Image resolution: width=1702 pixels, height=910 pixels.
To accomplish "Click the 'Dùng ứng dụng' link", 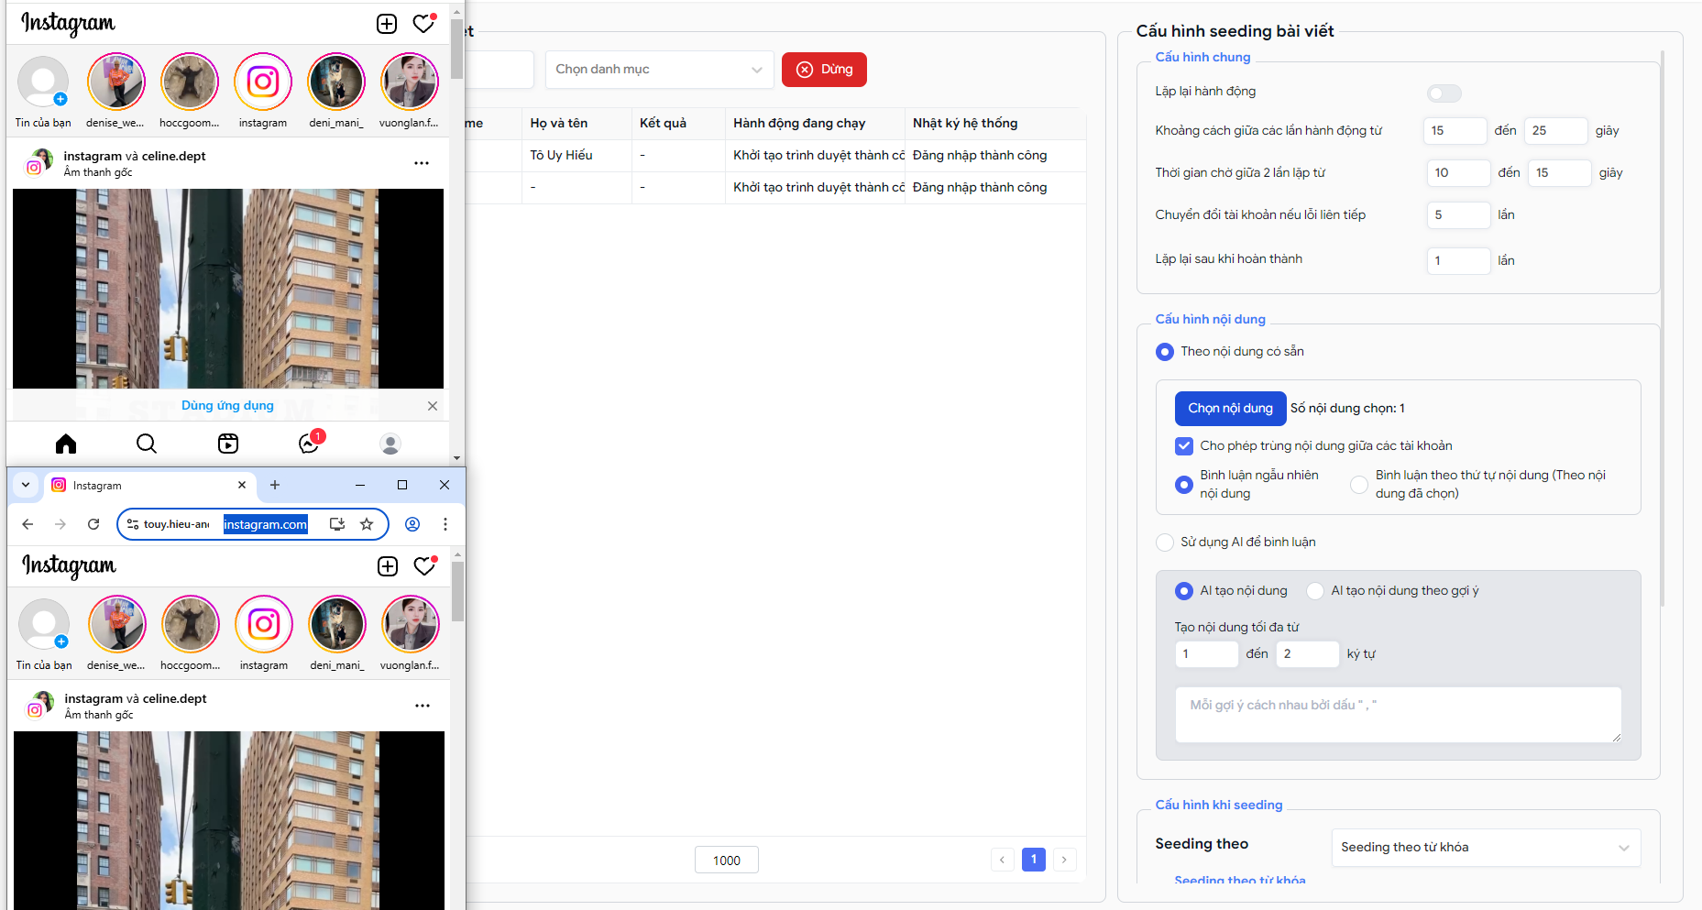I will [227, 406].
